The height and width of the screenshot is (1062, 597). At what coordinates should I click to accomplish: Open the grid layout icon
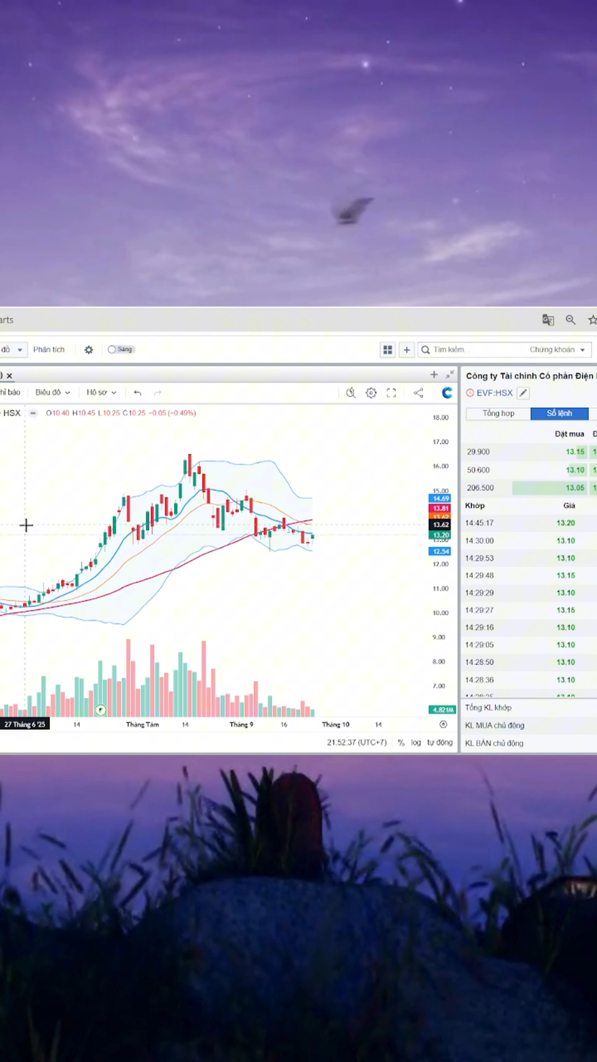(388, 350)
